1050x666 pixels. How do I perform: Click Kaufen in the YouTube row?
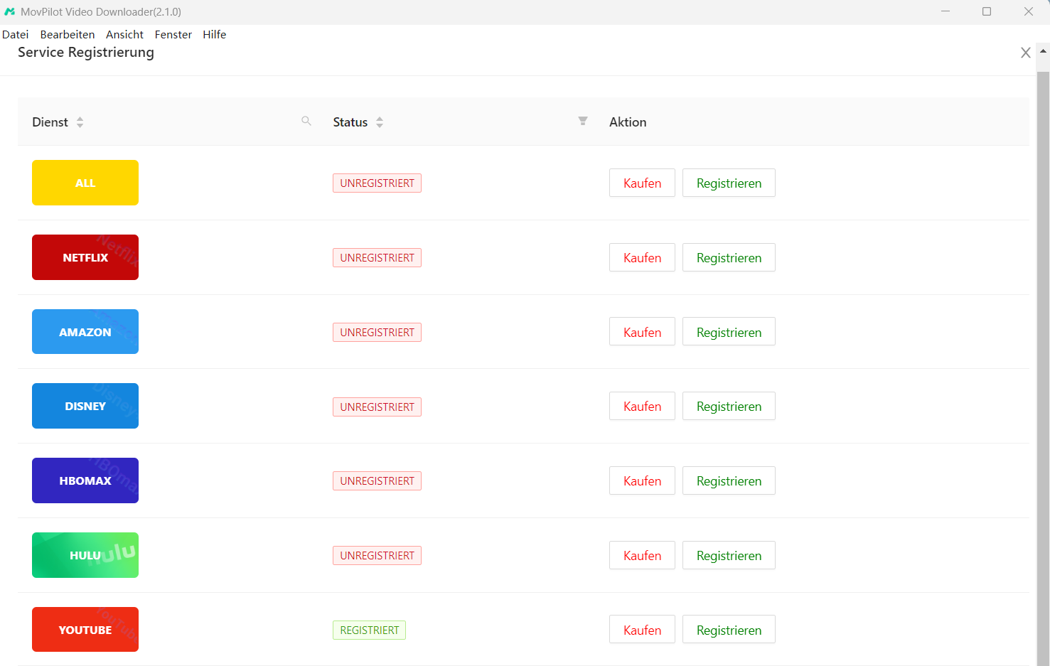[x=642, y=630]
